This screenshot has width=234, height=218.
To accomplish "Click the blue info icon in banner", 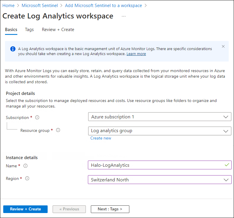I will (x=13, y=49).
